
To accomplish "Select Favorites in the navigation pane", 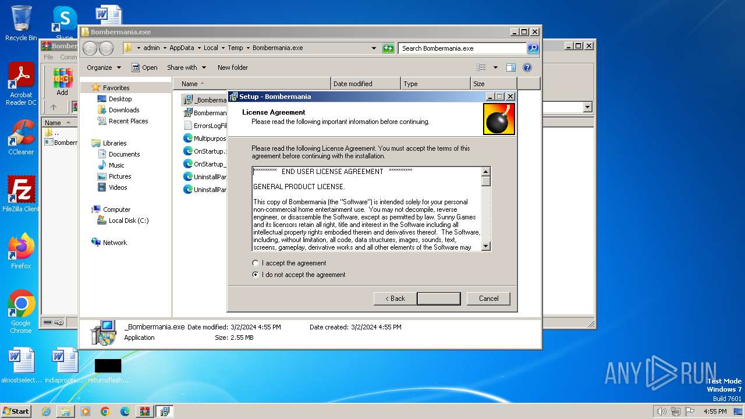I will click(116, 88).
